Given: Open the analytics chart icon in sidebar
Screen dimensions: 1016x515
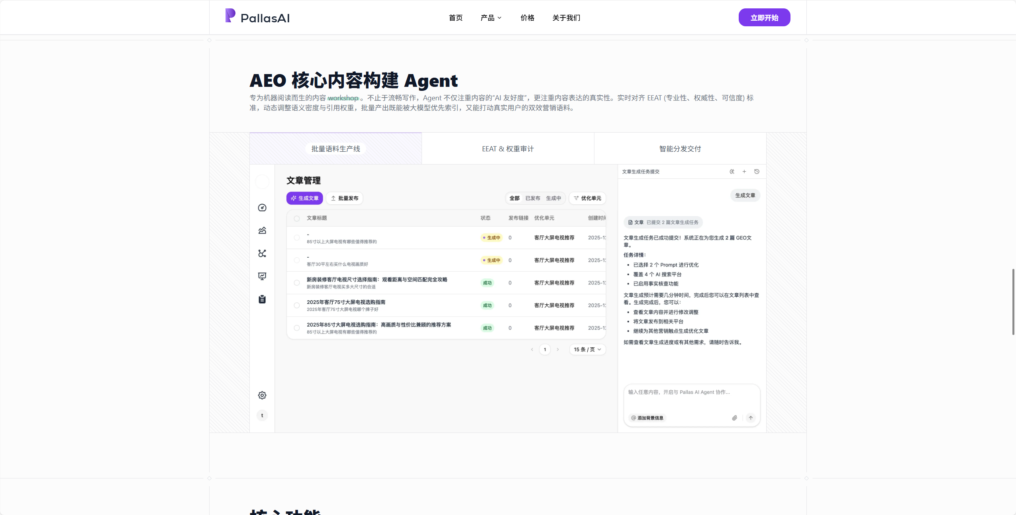Looking at the screenshot, I should tap(262, 231).
